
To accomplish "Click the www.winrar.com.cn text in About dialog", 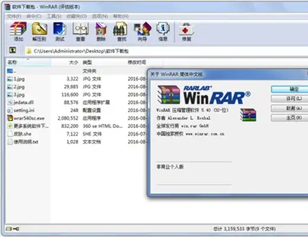I will point(205,134).
